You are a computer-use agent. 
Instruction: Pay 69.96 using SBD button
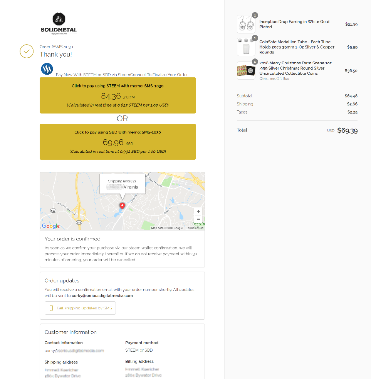(x=118, y=142)
